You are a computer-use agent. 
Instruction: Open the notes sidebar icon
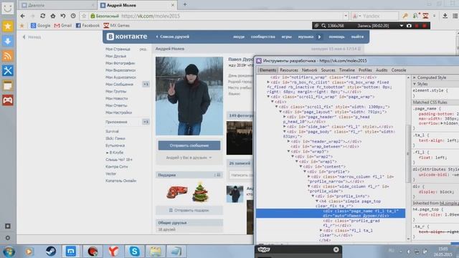tap(8, 85)
